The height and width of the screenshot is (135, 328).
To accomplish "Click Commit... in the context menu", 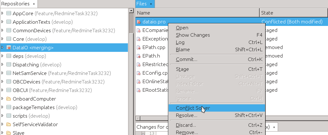I will coord(186,59).
